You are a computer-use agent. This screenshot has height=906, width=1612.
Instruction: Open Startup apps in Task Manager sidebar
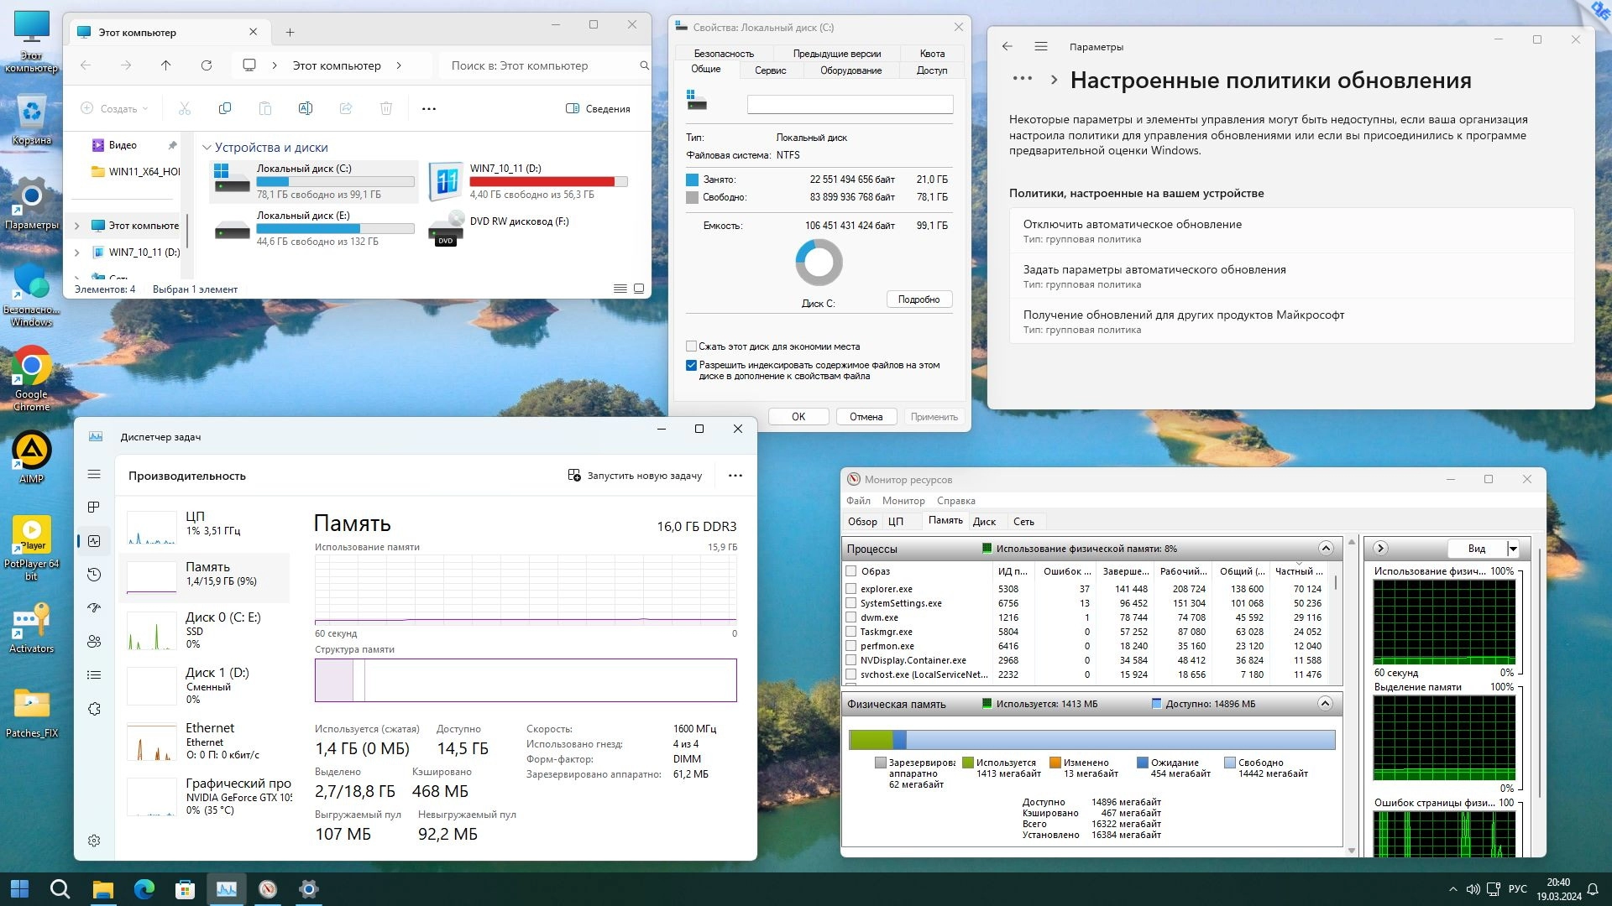click(94, 608)
